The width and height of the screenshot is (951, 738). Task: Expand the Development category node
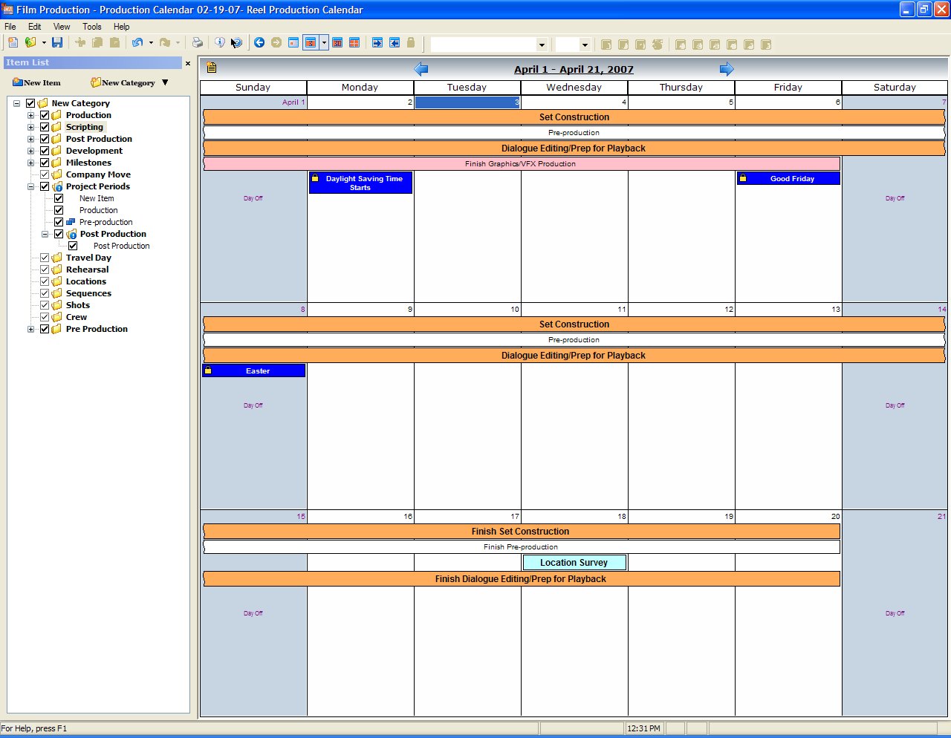30,151
